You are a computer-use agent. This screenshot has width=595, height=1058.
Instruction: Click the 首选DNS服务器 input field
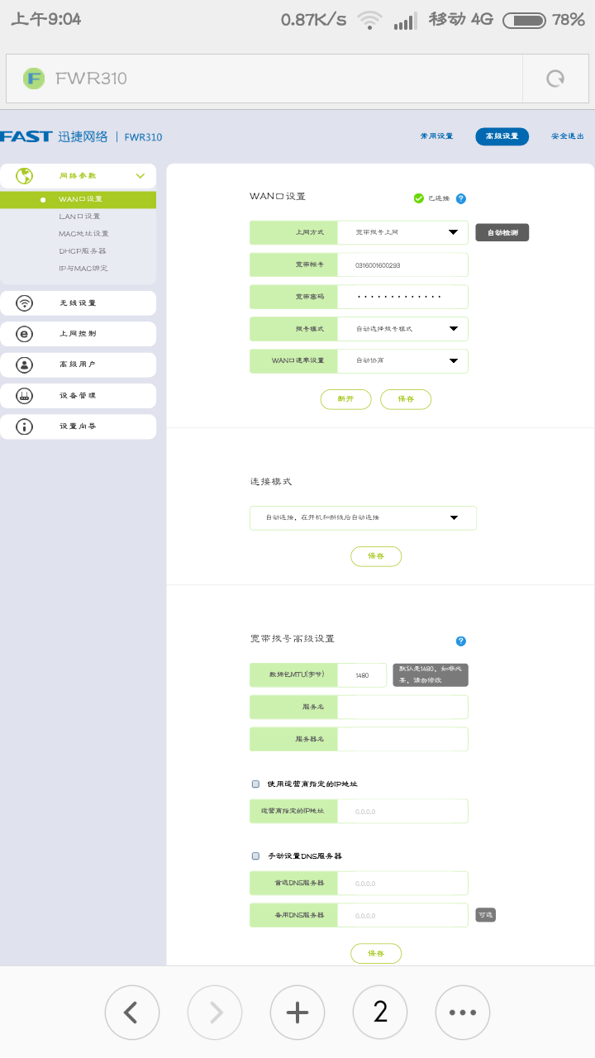402,884
